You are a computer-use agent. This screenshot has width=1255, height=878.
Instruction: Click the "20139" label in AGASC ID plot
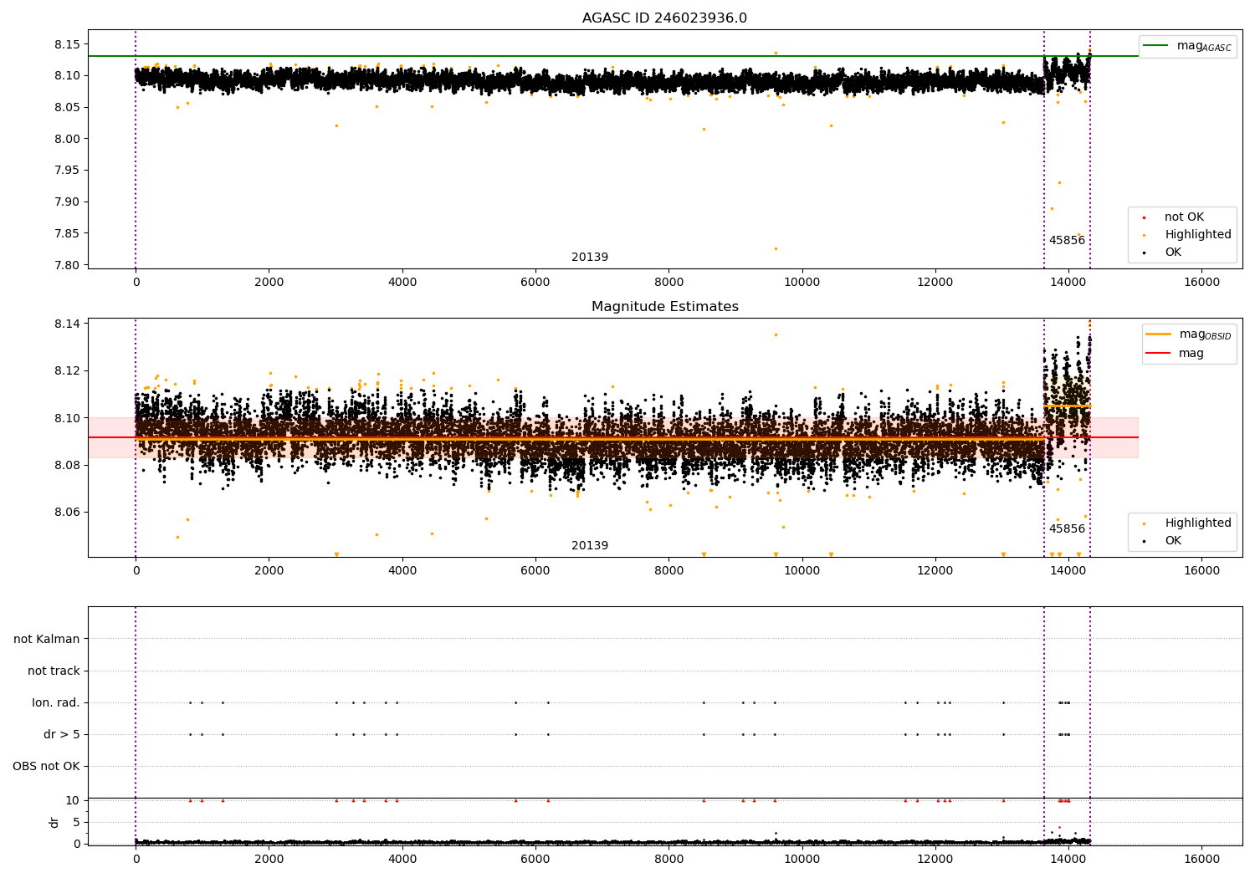(x=590, y=258)
